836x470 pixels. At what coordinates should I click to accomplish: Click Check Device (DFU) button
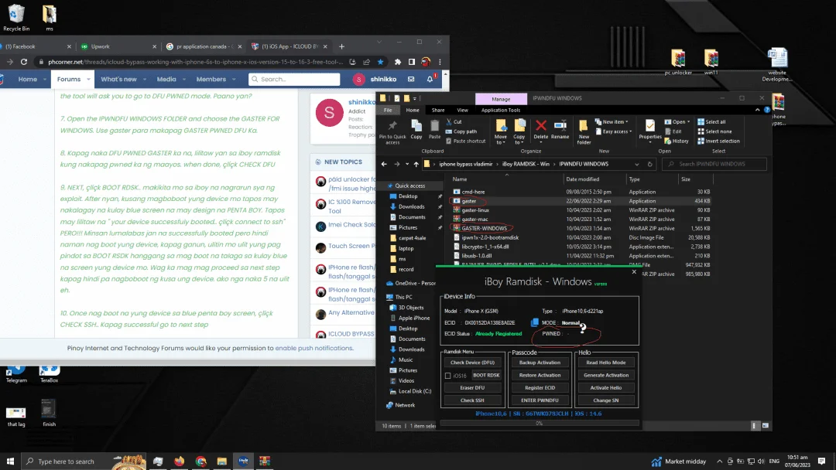pyautogui.click(x=472, y=363)
